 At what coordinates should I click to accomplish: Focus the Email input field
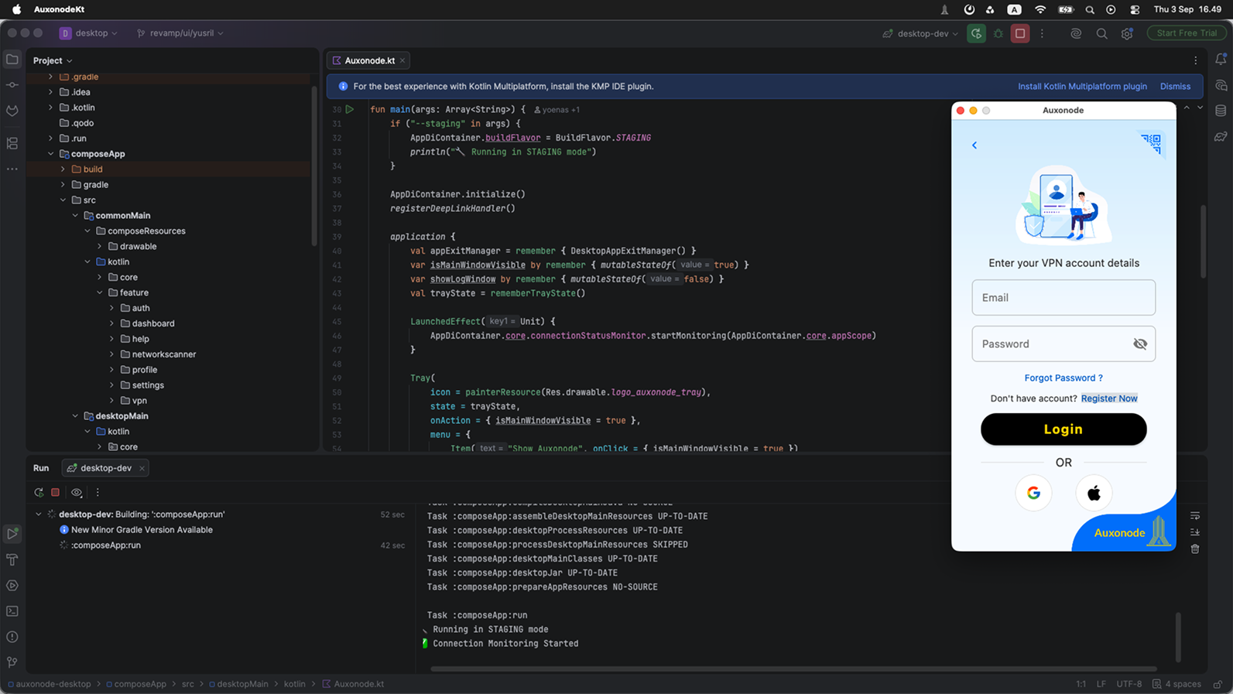pos(1063,297)
